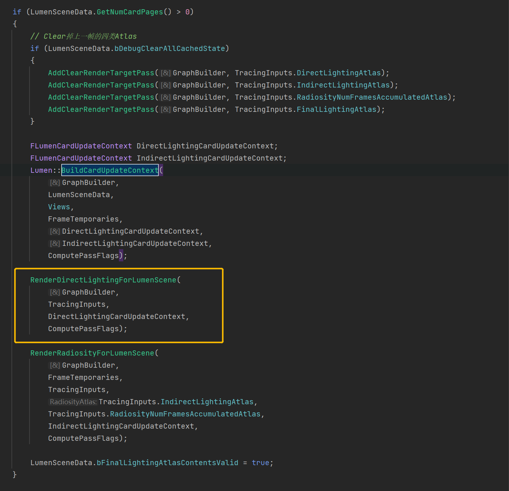
Task: Click the Views argument of BuildCardUpdateContext
Action: 59,207
